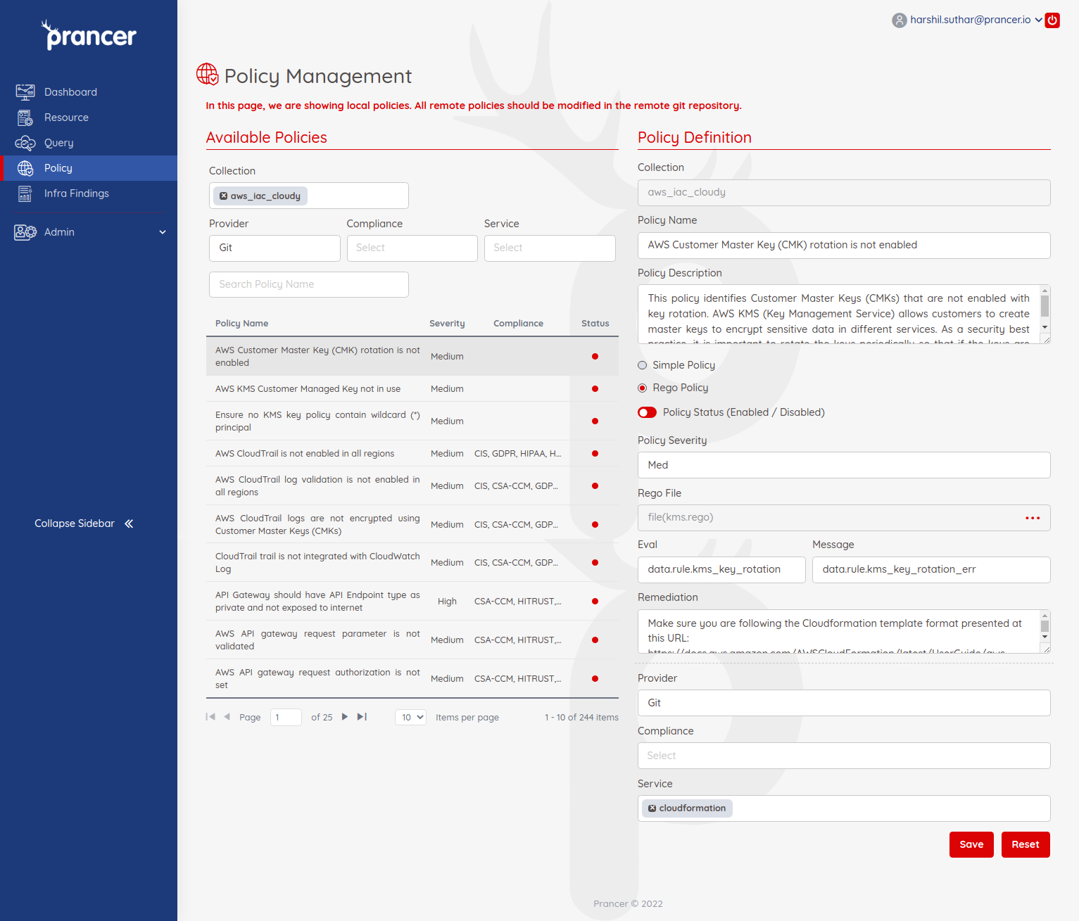Image resolution: width=1079 pixels, height=921 pixels.
Task: Click the Message input field
Action: pyautogui.click(x=931, y=570)
